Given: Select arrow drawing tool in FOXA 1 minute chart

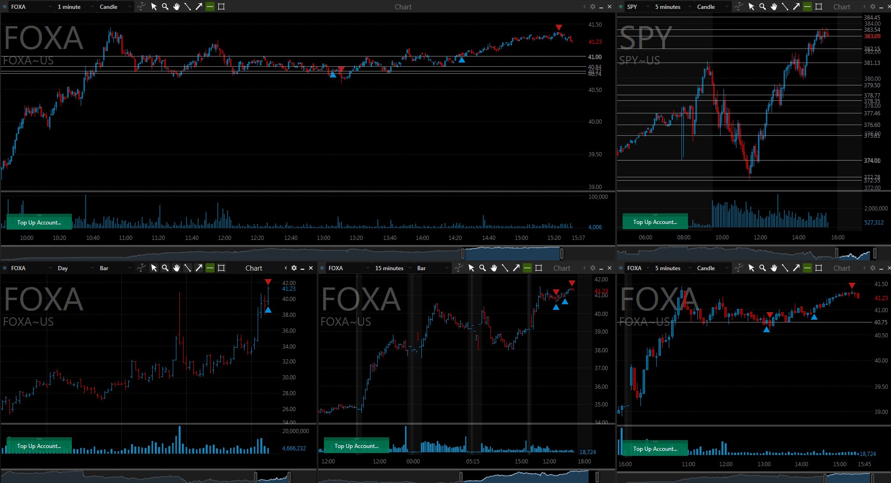Looking at the screenshot, I should 199,7.
